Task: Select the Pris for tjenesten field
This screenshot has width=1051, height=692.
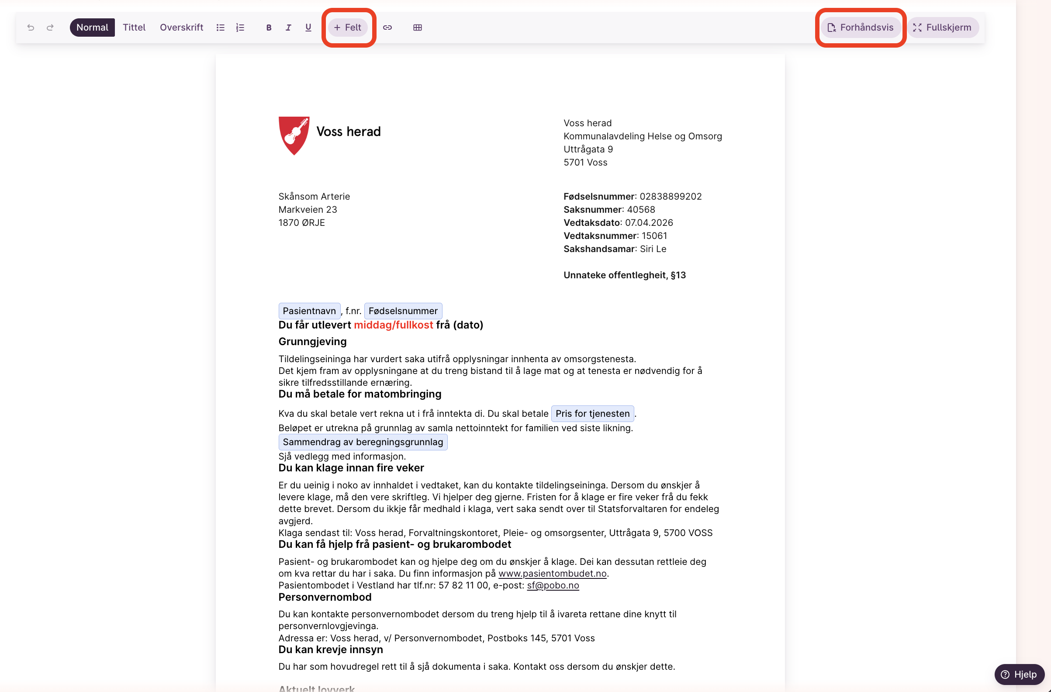Action: coord(592,414)
